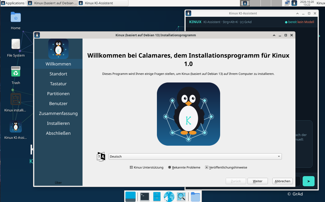Open the file manager cabinet icon in dock
The width and height of the screenshot is (325, 202).
tap(157, 197)
